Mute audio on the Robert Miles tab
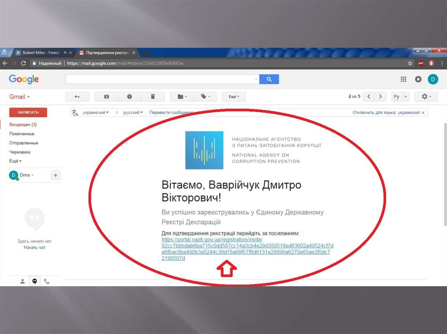 65,53
